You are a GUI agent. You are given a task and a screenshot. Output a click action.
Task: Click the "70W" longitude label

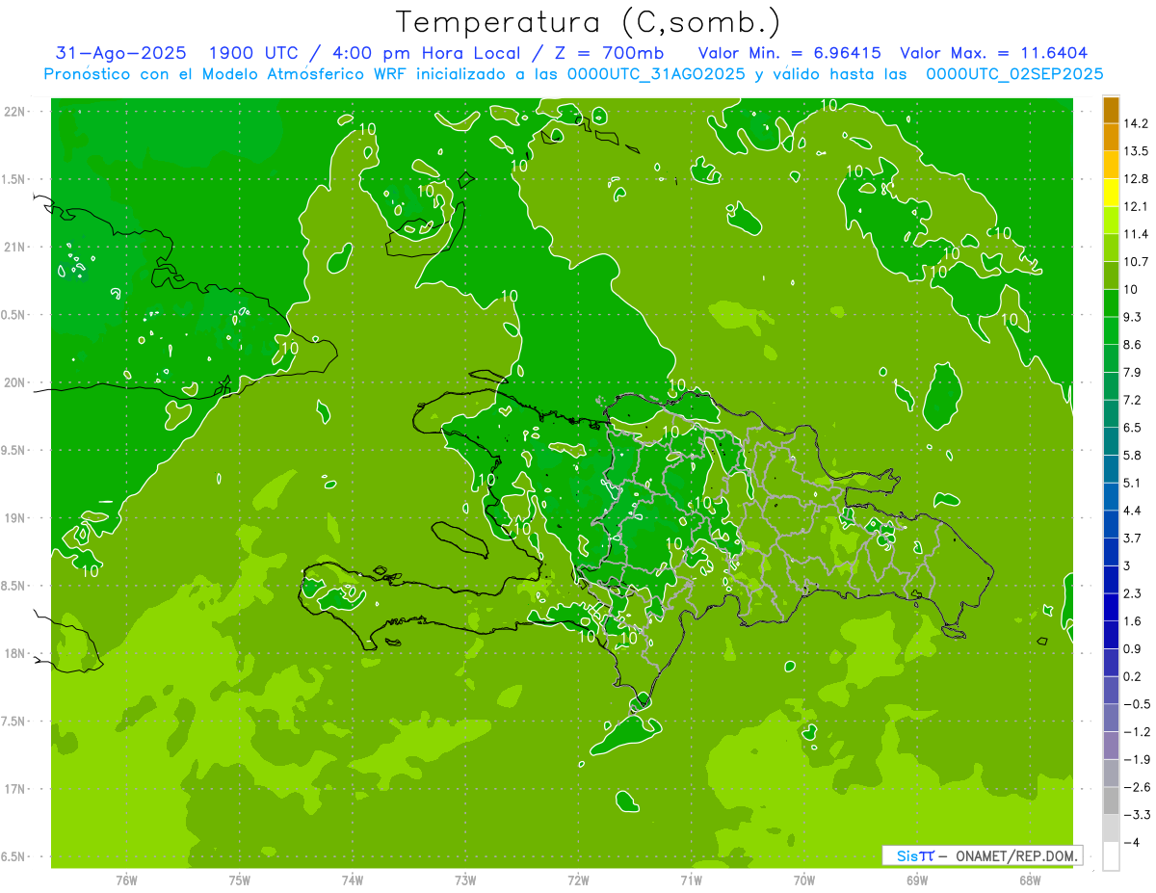coord(804,880)
